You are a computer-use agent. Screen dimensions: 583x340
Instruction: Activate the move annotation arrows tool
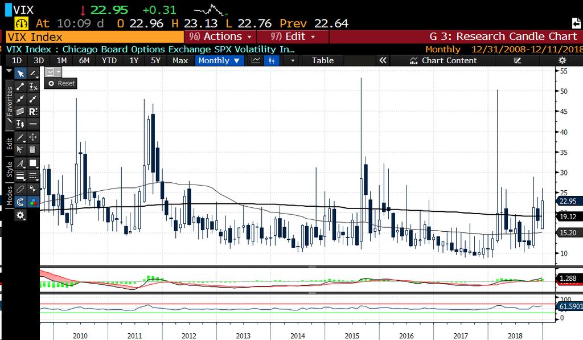pyautogui.click(x=33, y=138)
